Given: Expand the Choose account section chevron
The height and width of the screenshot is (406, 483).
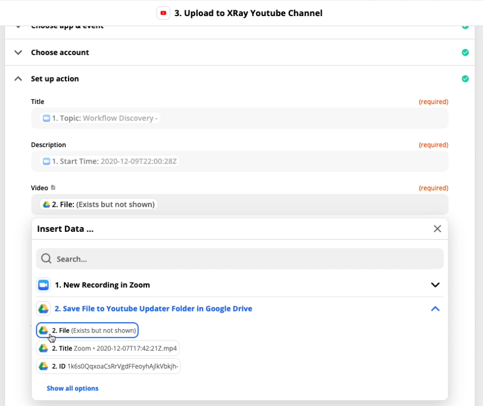Looking at the screenshot, I should pyautogui.click(x=18, y=53).
